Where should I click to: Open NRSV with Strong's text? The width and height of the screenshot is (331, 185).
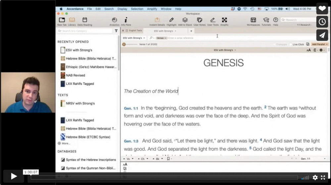[x=80, y=103]
